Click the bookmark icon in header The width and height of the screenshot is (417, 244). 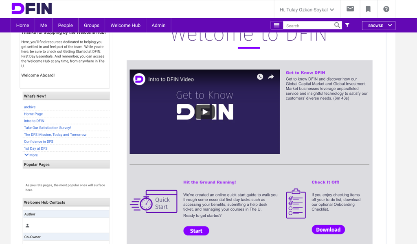tap(368, 9)
